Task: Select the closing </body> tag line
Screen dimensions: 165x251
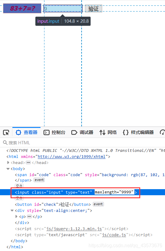Action: 19,241
